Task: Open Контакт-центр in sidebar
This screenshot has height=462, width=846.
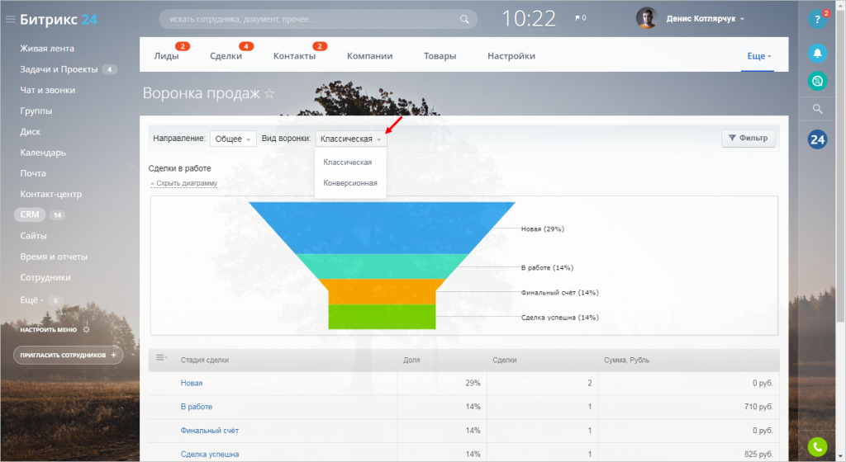Action: click(x=50, y=194)
